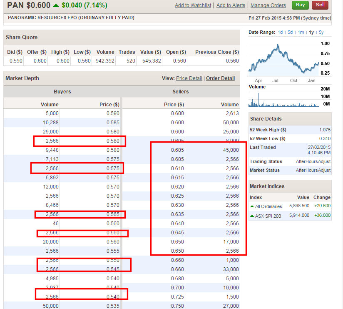The height and width of the screenshot is (309, 343).
Task: Click the green up arrow beside PAN price
Action: click(x=56, y=5)
